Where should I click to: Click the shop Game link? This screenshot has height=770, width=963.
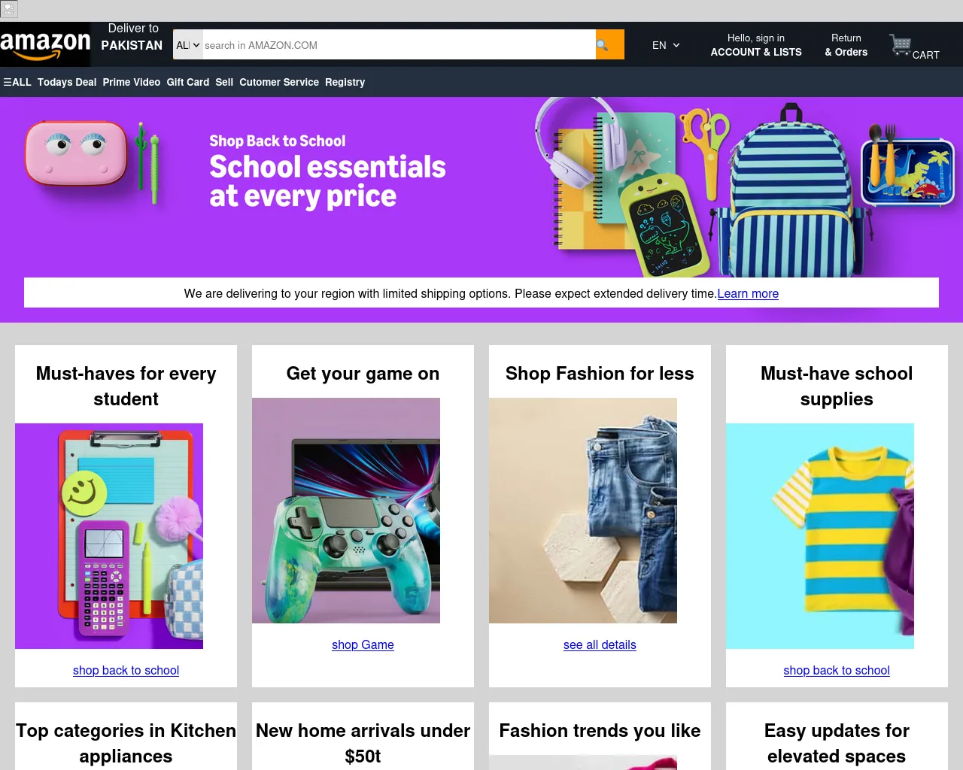tap(363, 644)
